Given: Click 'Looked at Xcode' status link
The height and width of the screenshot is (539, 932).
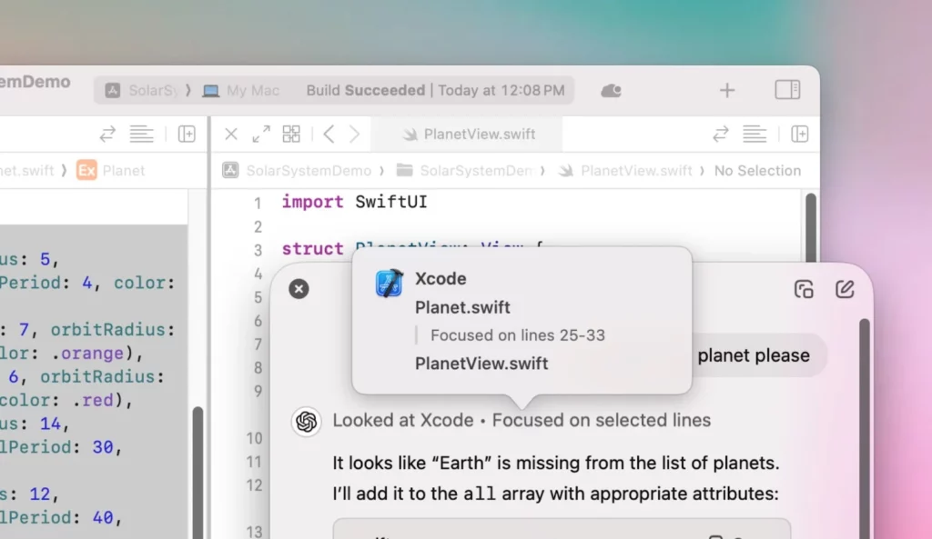Looking at the screenshot, I should pyautogui.click(x=403, y=420).
